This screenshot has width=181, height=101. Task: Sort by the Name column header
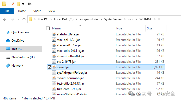[x=56, y=28]
